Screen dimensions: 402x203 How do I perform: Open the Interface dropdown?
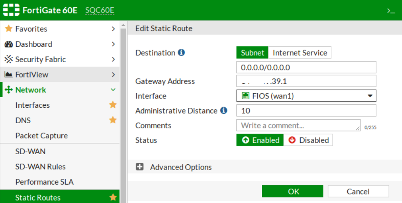(x=306, y=96)
